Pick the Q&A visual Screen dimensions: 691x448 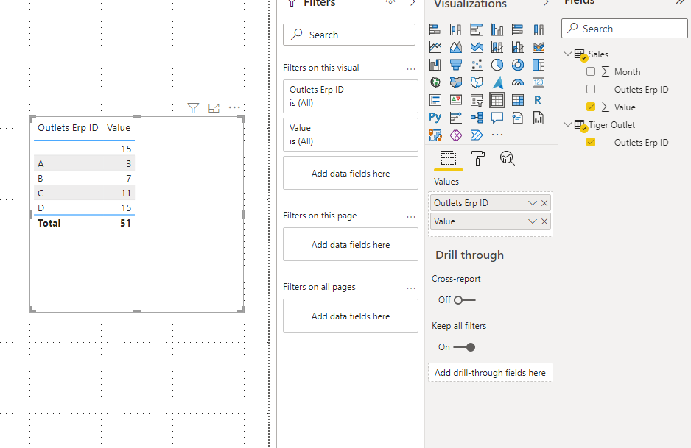497,118
